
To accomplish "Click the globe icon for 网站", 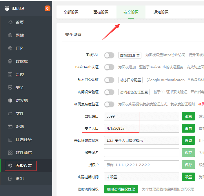I will [10, 35].
